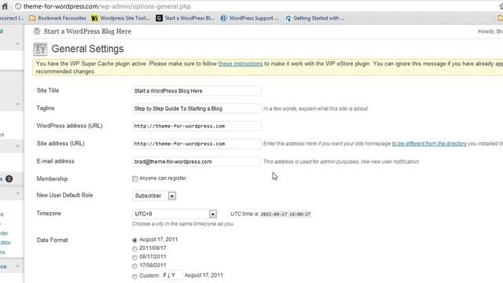Click the Membership label

pyautogui.click(x=52, y=178)
